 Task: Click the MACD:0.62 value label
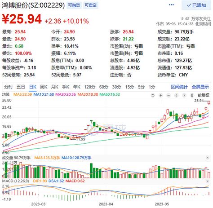pos(75,181)
